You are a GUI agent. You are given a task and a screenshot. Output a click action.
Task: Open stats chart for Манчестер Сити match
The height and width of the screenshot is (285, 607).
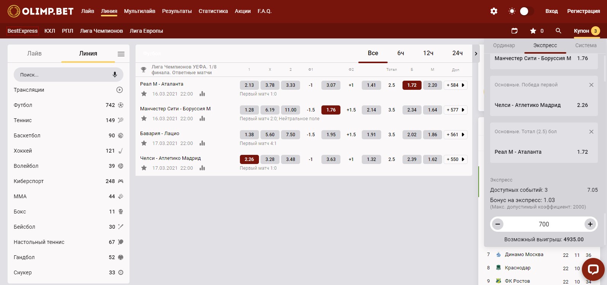pos(202,118)
